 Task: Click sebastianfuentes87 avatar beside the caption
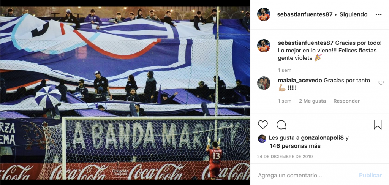tap(264, 46)
